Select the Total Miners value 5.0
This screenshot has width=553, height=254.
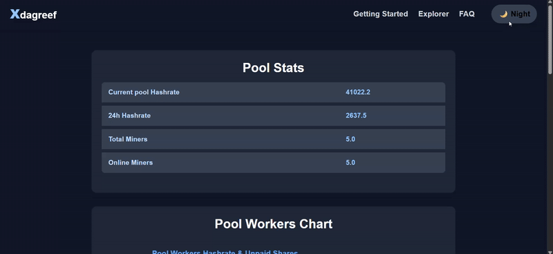(x=350, y=139)
